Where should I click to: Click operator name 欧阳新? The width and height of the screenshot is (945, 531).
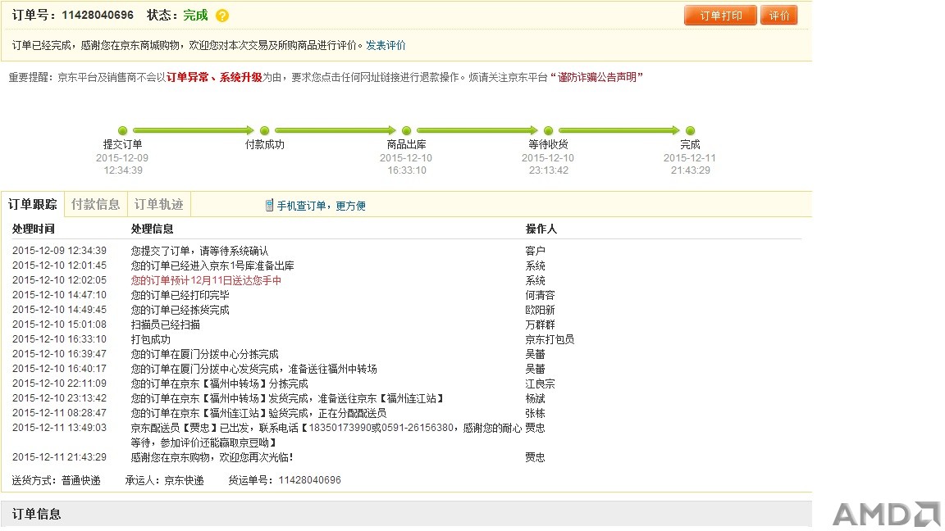(x=540, y=310)
